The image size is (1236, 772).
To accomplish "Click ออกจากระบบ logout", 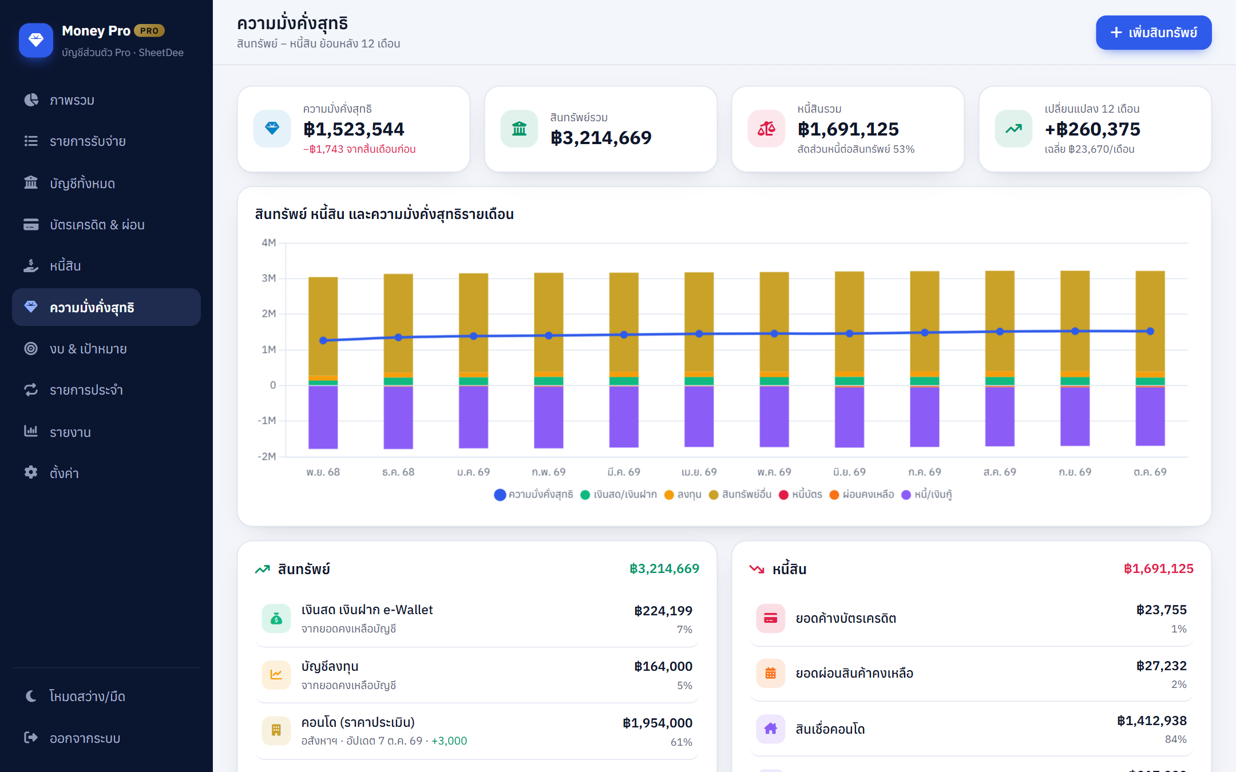I will 106,738.
